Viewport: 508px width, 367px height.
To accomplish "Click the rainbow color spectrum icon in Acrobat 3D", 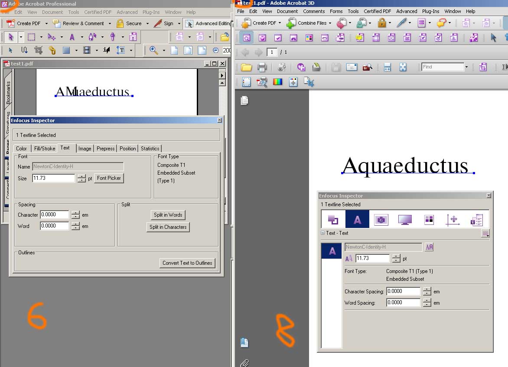I will pyautogui.click(x=278, y=82).
